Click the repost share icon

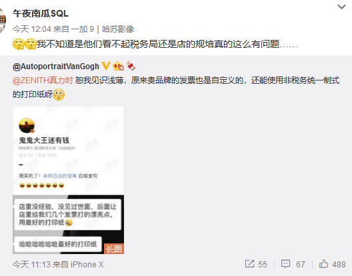click(249, 264)
